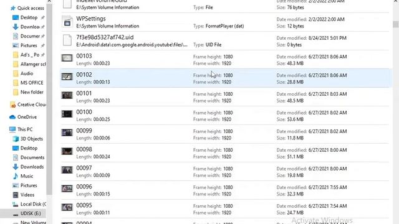Select Documents under This PC
The height and width of the screenshot is (224, 399).
click(32, 157)
